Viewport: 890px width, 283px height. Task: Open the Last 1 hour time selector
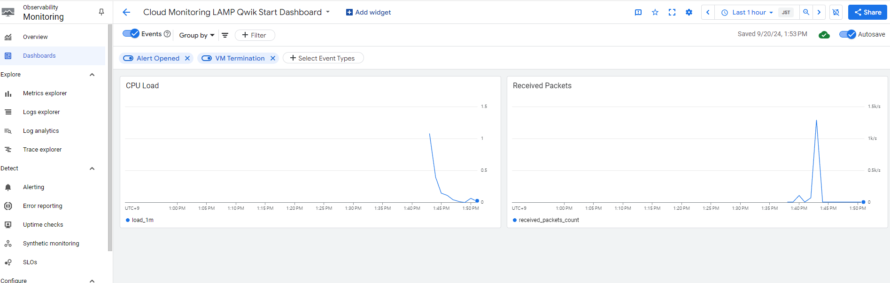747,12
